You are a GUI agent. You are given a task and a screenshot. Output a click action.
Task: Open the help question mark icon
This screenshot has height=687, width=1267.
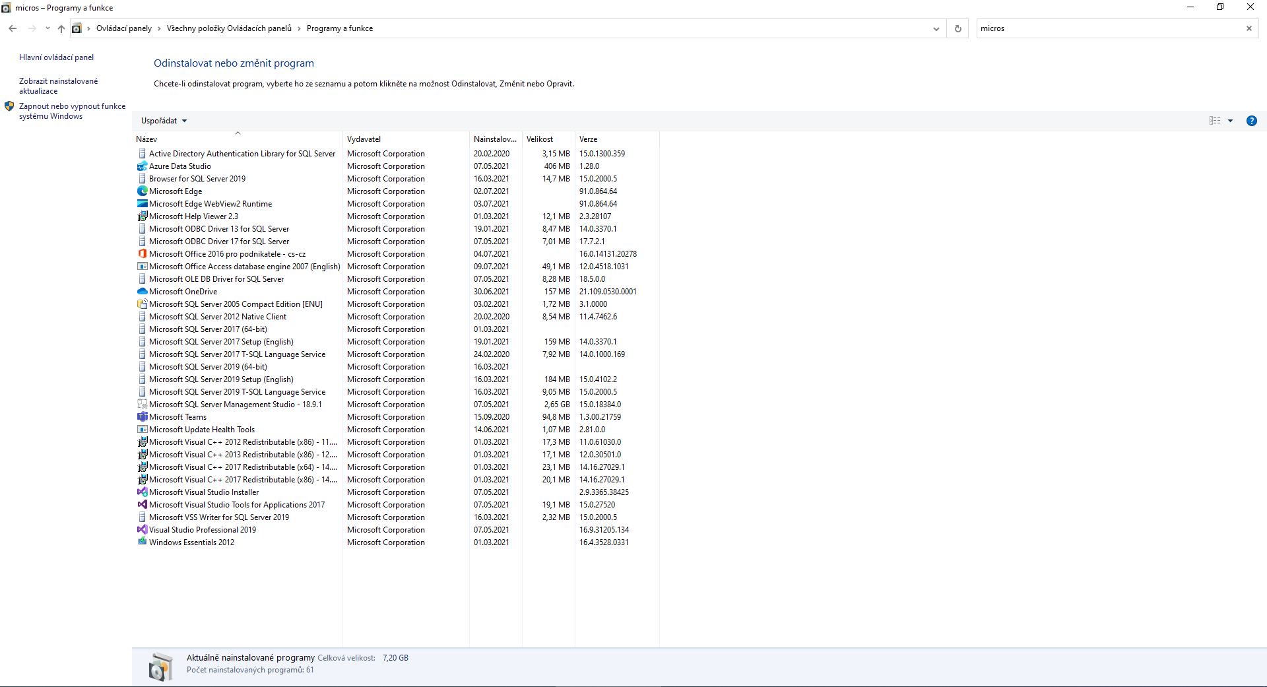[1251, 121]
